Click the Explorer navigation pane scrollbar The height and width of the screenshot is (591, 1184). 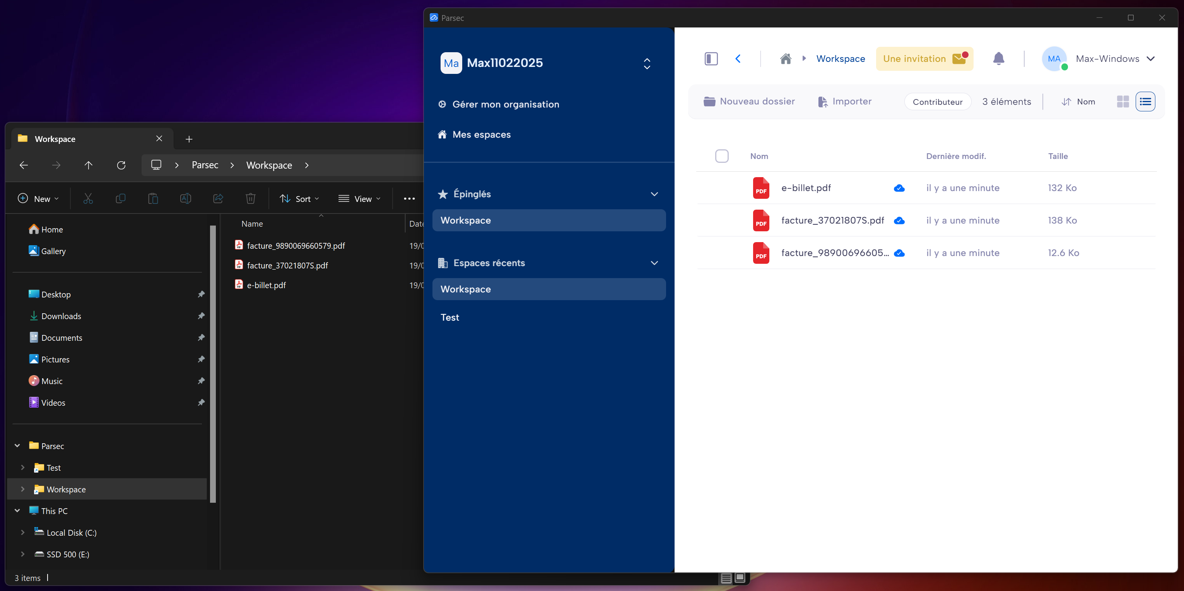(213, 363)
